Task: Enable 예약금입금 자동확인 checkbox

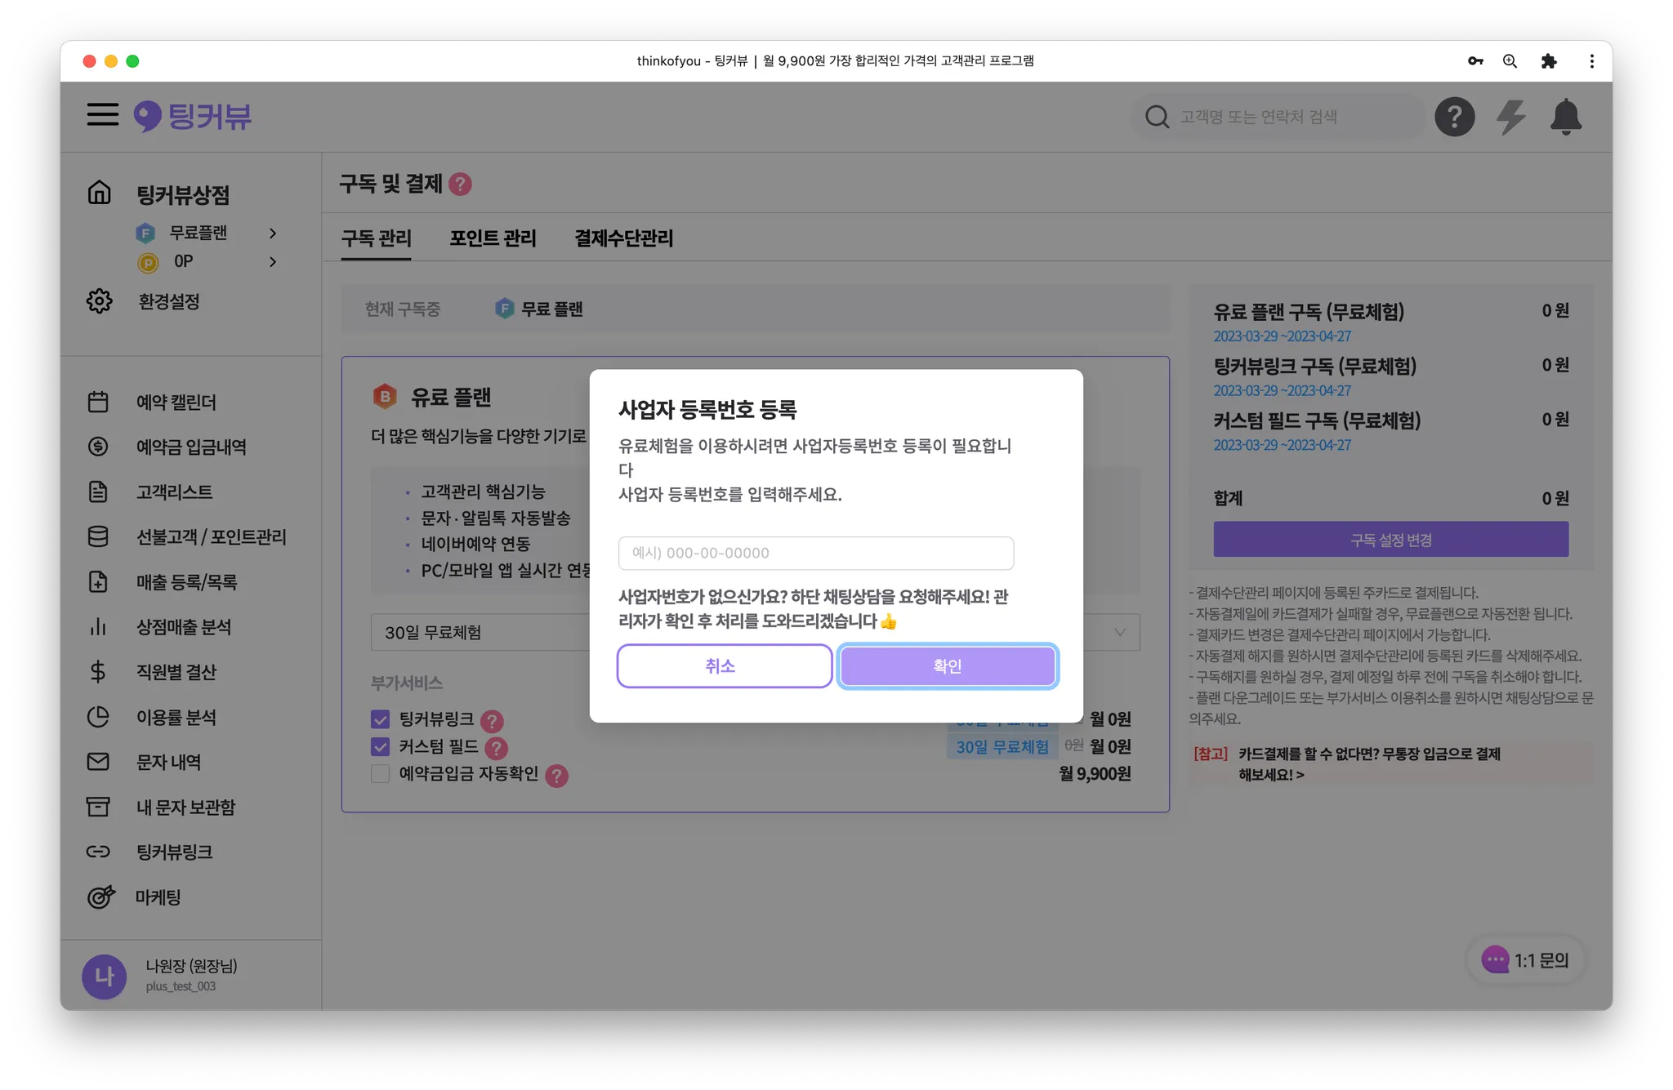Action: [380, 774]
